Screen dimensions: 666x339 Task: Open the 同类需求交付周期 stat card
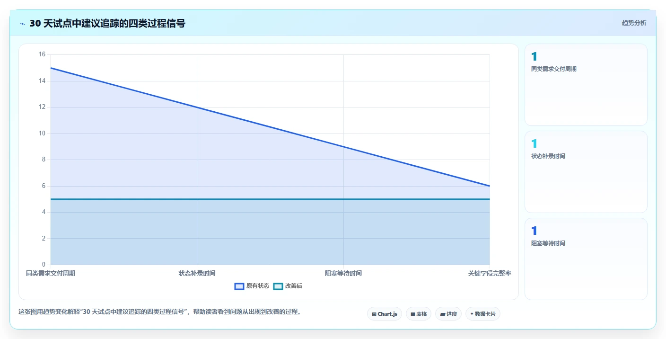pos(586,85)
